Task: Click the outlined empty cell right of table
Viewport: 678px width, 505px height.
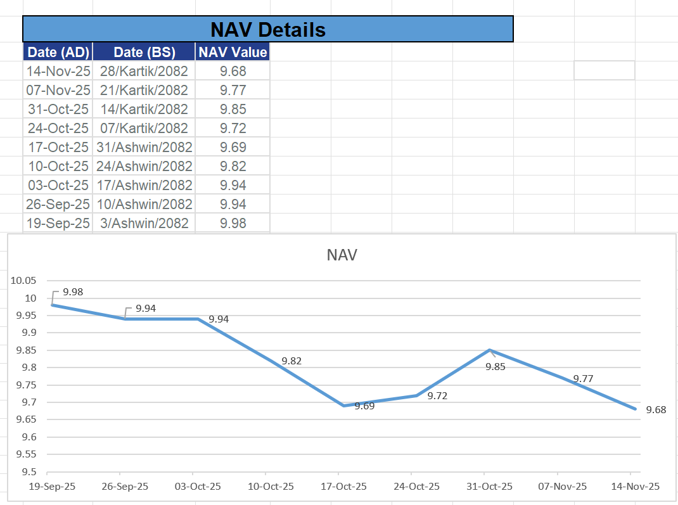Action: point(604,70)
